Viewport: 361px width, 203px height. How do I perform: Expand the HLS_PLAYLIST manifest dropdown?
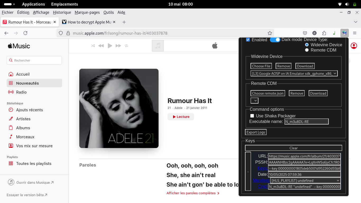point(305,181)
